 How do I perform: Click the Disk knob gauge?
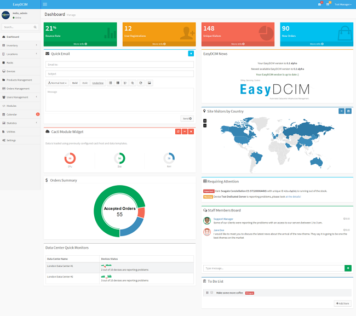(119, 158)
